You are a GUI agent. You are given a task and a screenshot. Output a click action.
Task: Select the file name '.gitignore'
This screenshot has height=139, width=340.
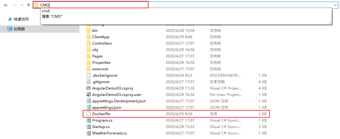[100, 82]
